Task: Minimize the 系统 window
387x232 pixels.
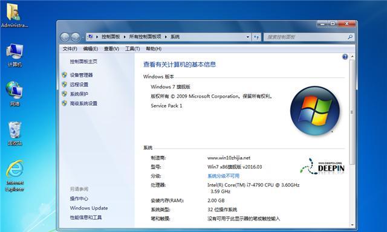Action: pos(322,24)
